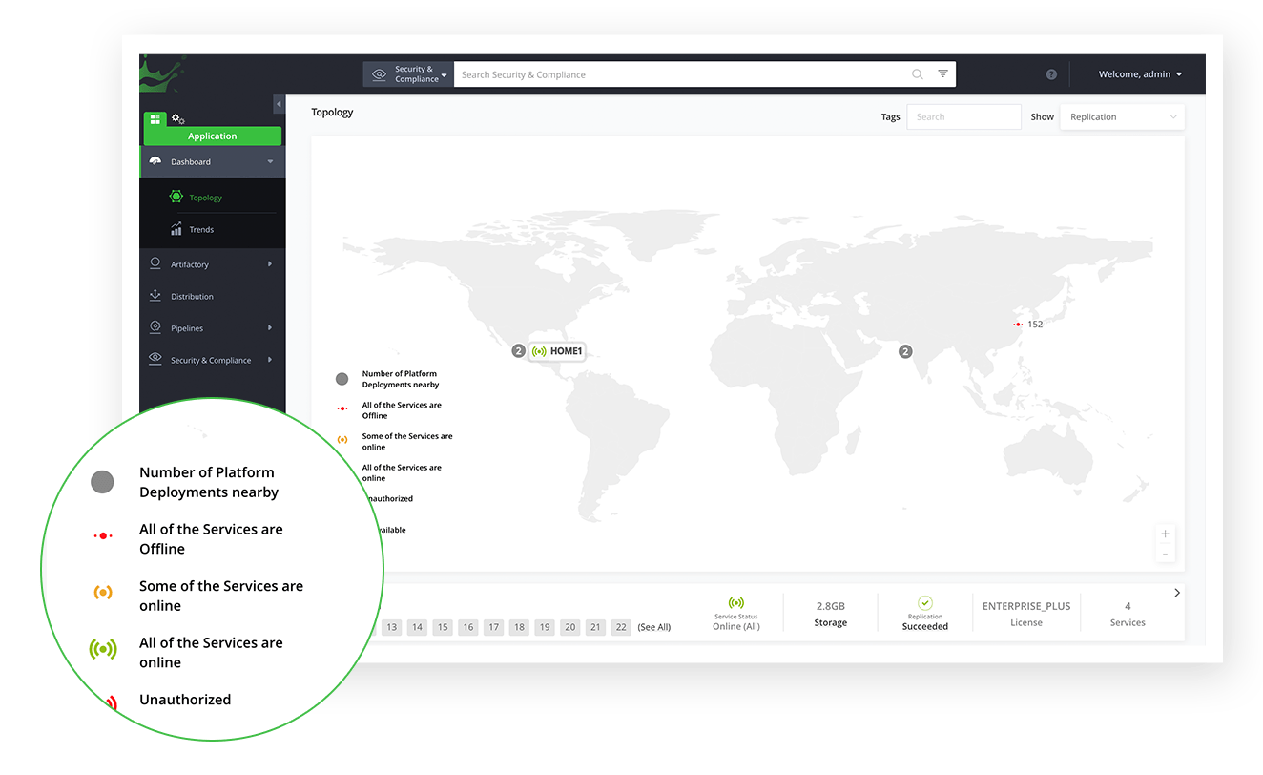Zoom in on the map with plus
This screenshot has width=1263, height=775.
tap(1165, 534)
